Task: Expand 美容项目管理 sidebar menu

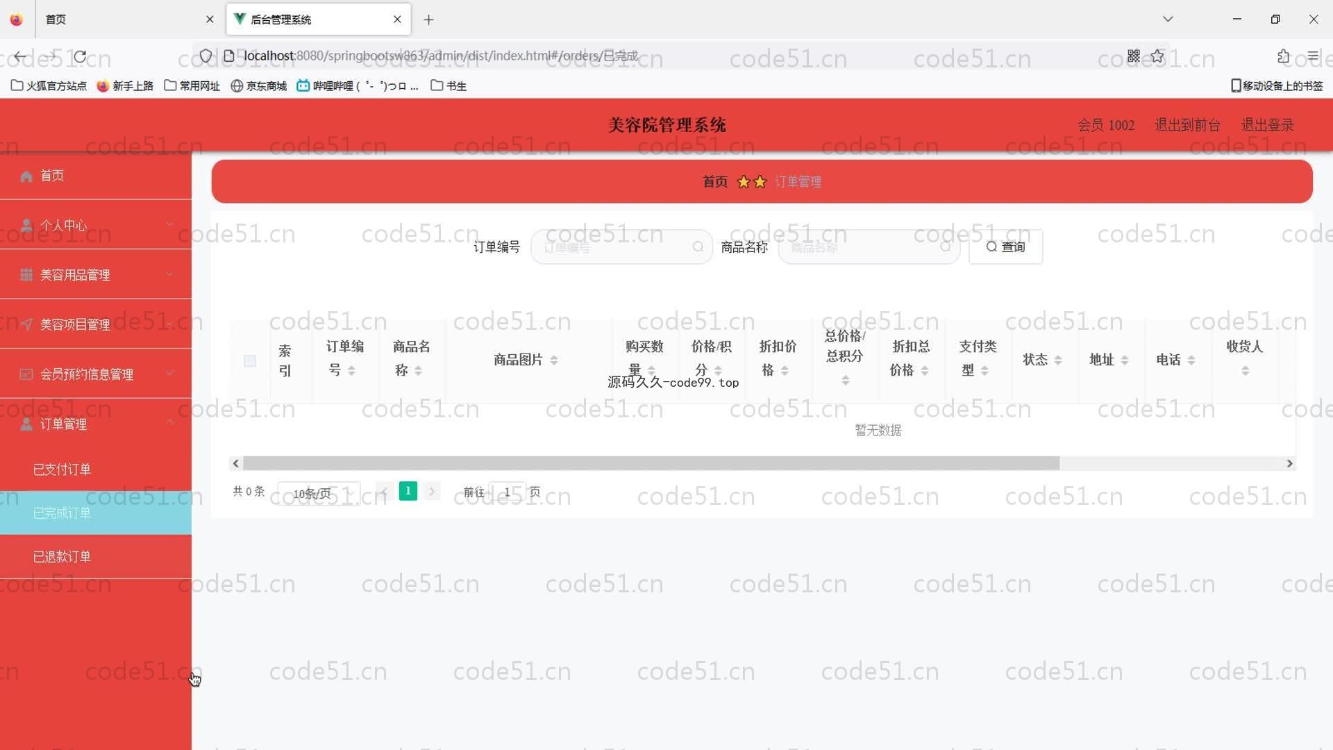Action: coord(96,324)
